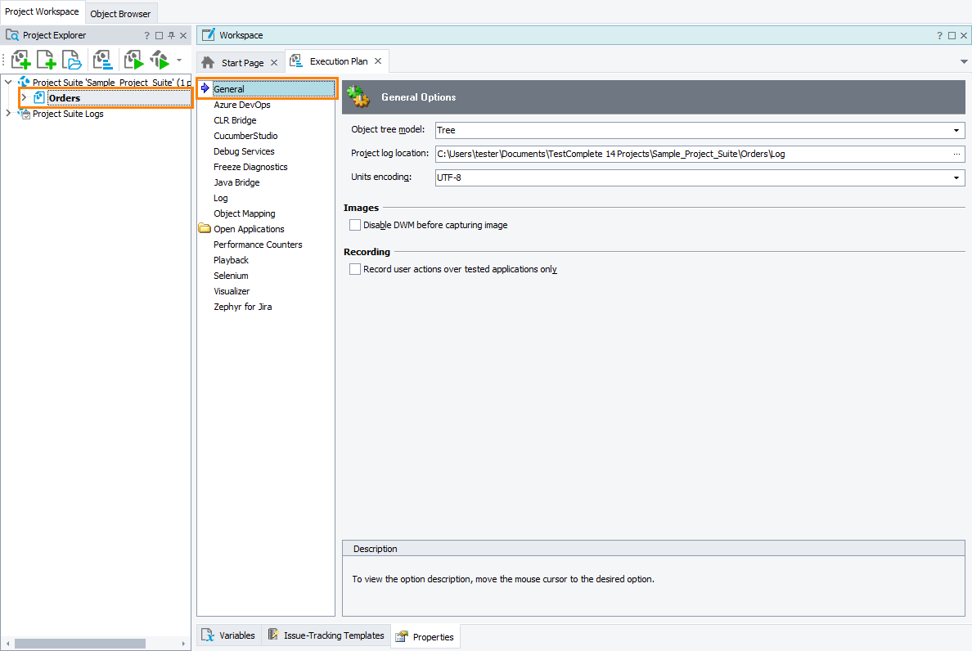Screen dimensions: 972x651
Task: Enable Disable DWM before capturing image
Action: (x=355, y=225)
